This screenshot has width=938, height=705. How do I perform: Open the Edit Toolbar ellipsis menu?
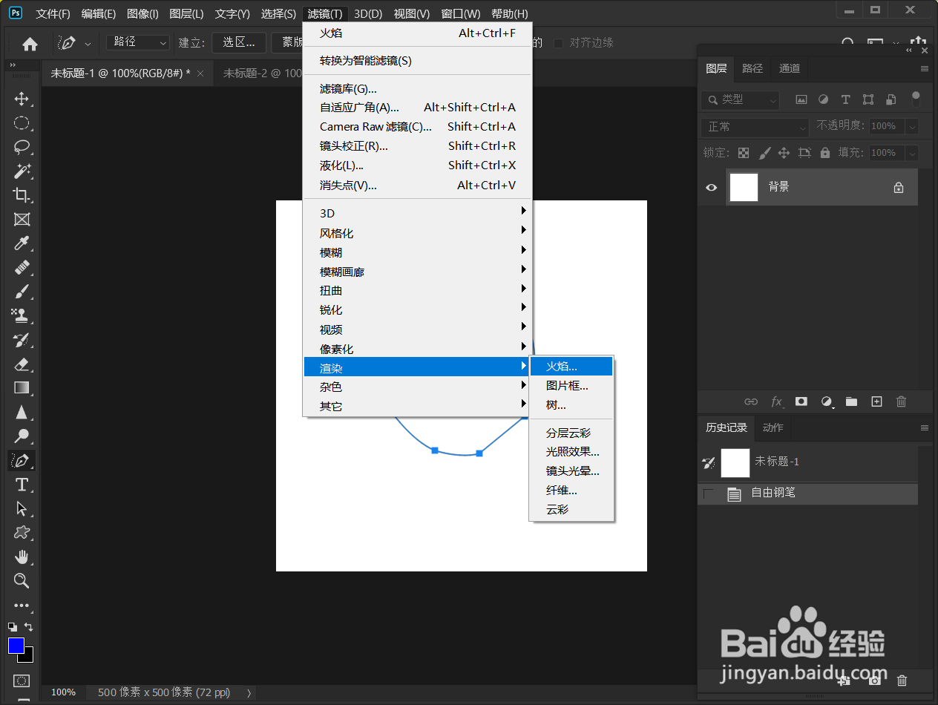tap(22, 606)
